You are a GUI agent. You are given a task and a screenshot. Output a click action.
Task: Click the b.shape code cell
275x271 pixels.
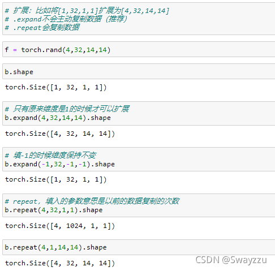pyautogui.click(x=139, y=72)
